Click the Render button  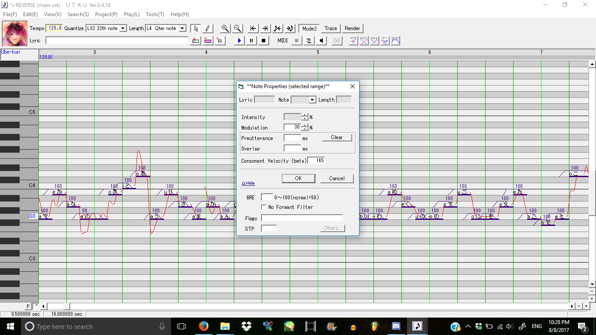(x=352, y=28)
